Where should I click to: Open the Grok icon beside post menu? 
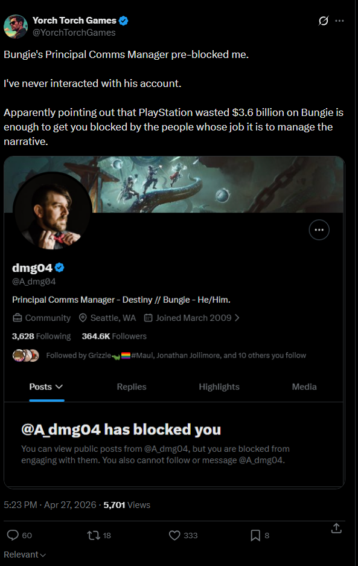(x=324, y=21)
